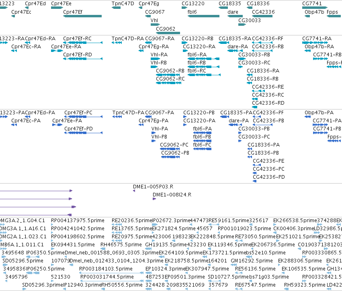Click the Vhl-PA protein label
The height and width of the screenshot is (291, 342).
160,129
